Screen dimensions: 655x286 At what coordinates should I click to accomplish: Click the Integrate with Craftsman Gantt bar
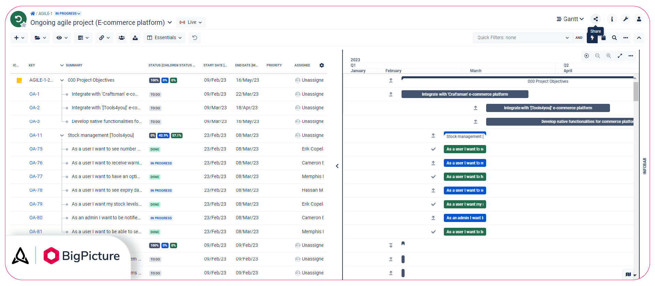tap(465, 94)
